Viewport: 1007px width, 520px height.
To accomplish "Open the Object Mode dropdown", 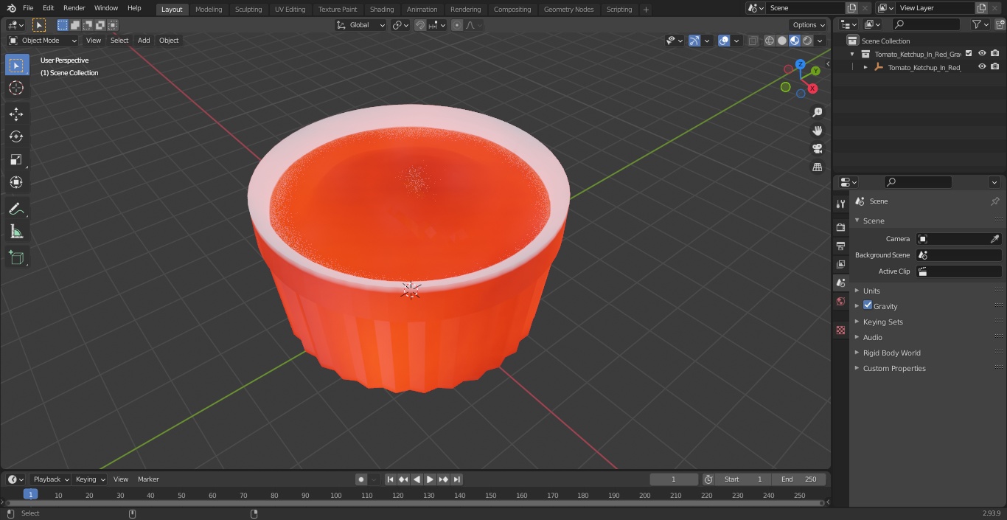I will (42, 41).
